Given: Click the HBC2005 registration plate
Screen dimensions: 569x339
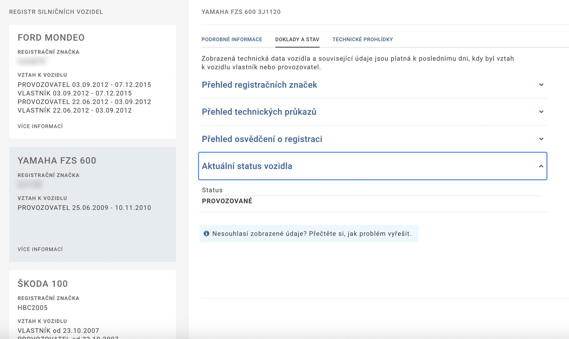Looking at the screenshot, I should [33, 308].
